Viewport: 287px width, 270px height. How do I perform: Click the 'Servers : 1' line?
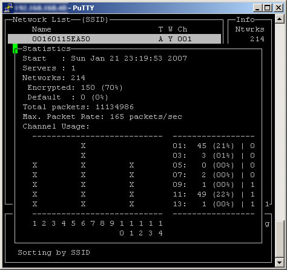49,68
